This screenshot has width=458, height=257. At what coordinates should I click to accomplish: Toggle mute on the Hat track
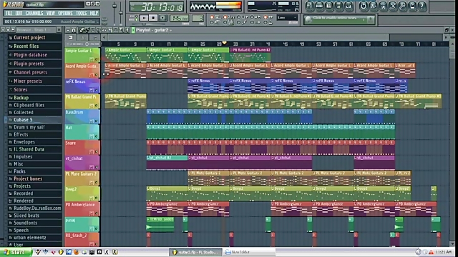96,136
